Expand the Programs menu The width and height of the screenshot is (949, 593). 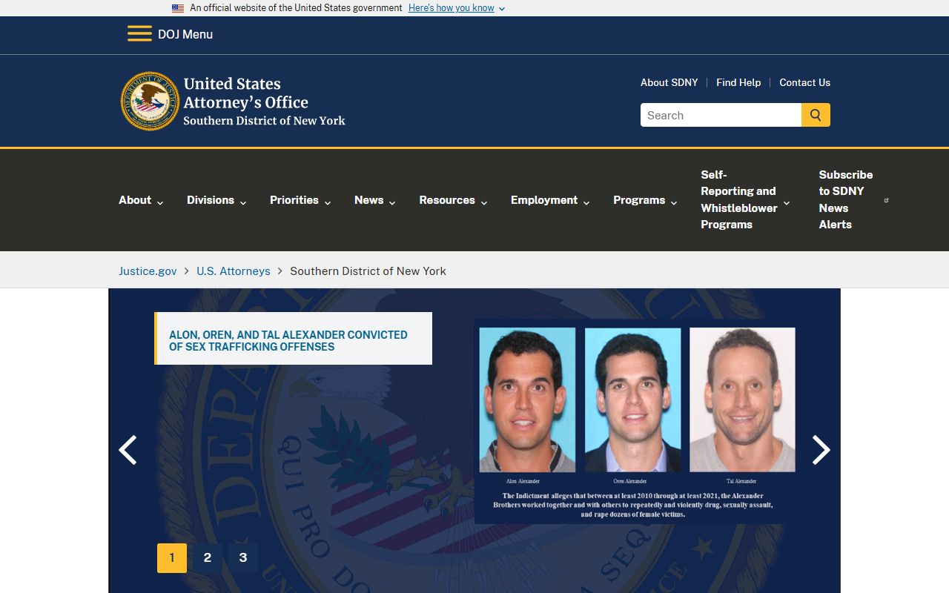click(645, 200)
